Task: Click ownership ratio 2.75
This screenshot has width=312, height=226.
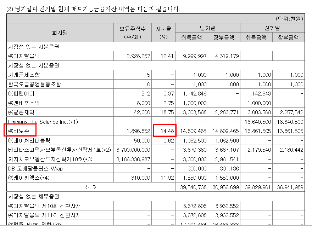Action: coord(168,103)
